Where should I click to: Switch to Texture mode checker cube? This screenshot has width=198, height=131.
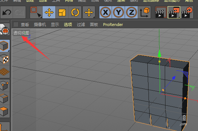click(x=4, y=59)
